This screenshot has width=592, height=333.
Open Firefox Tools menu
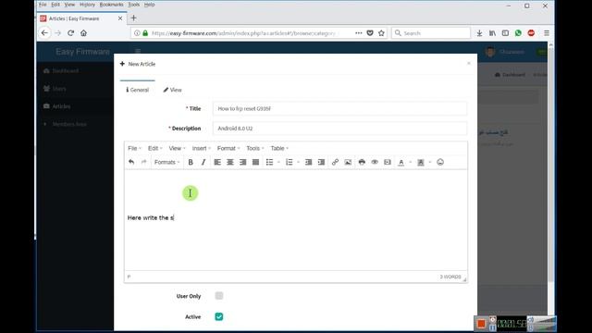(133, 5)
